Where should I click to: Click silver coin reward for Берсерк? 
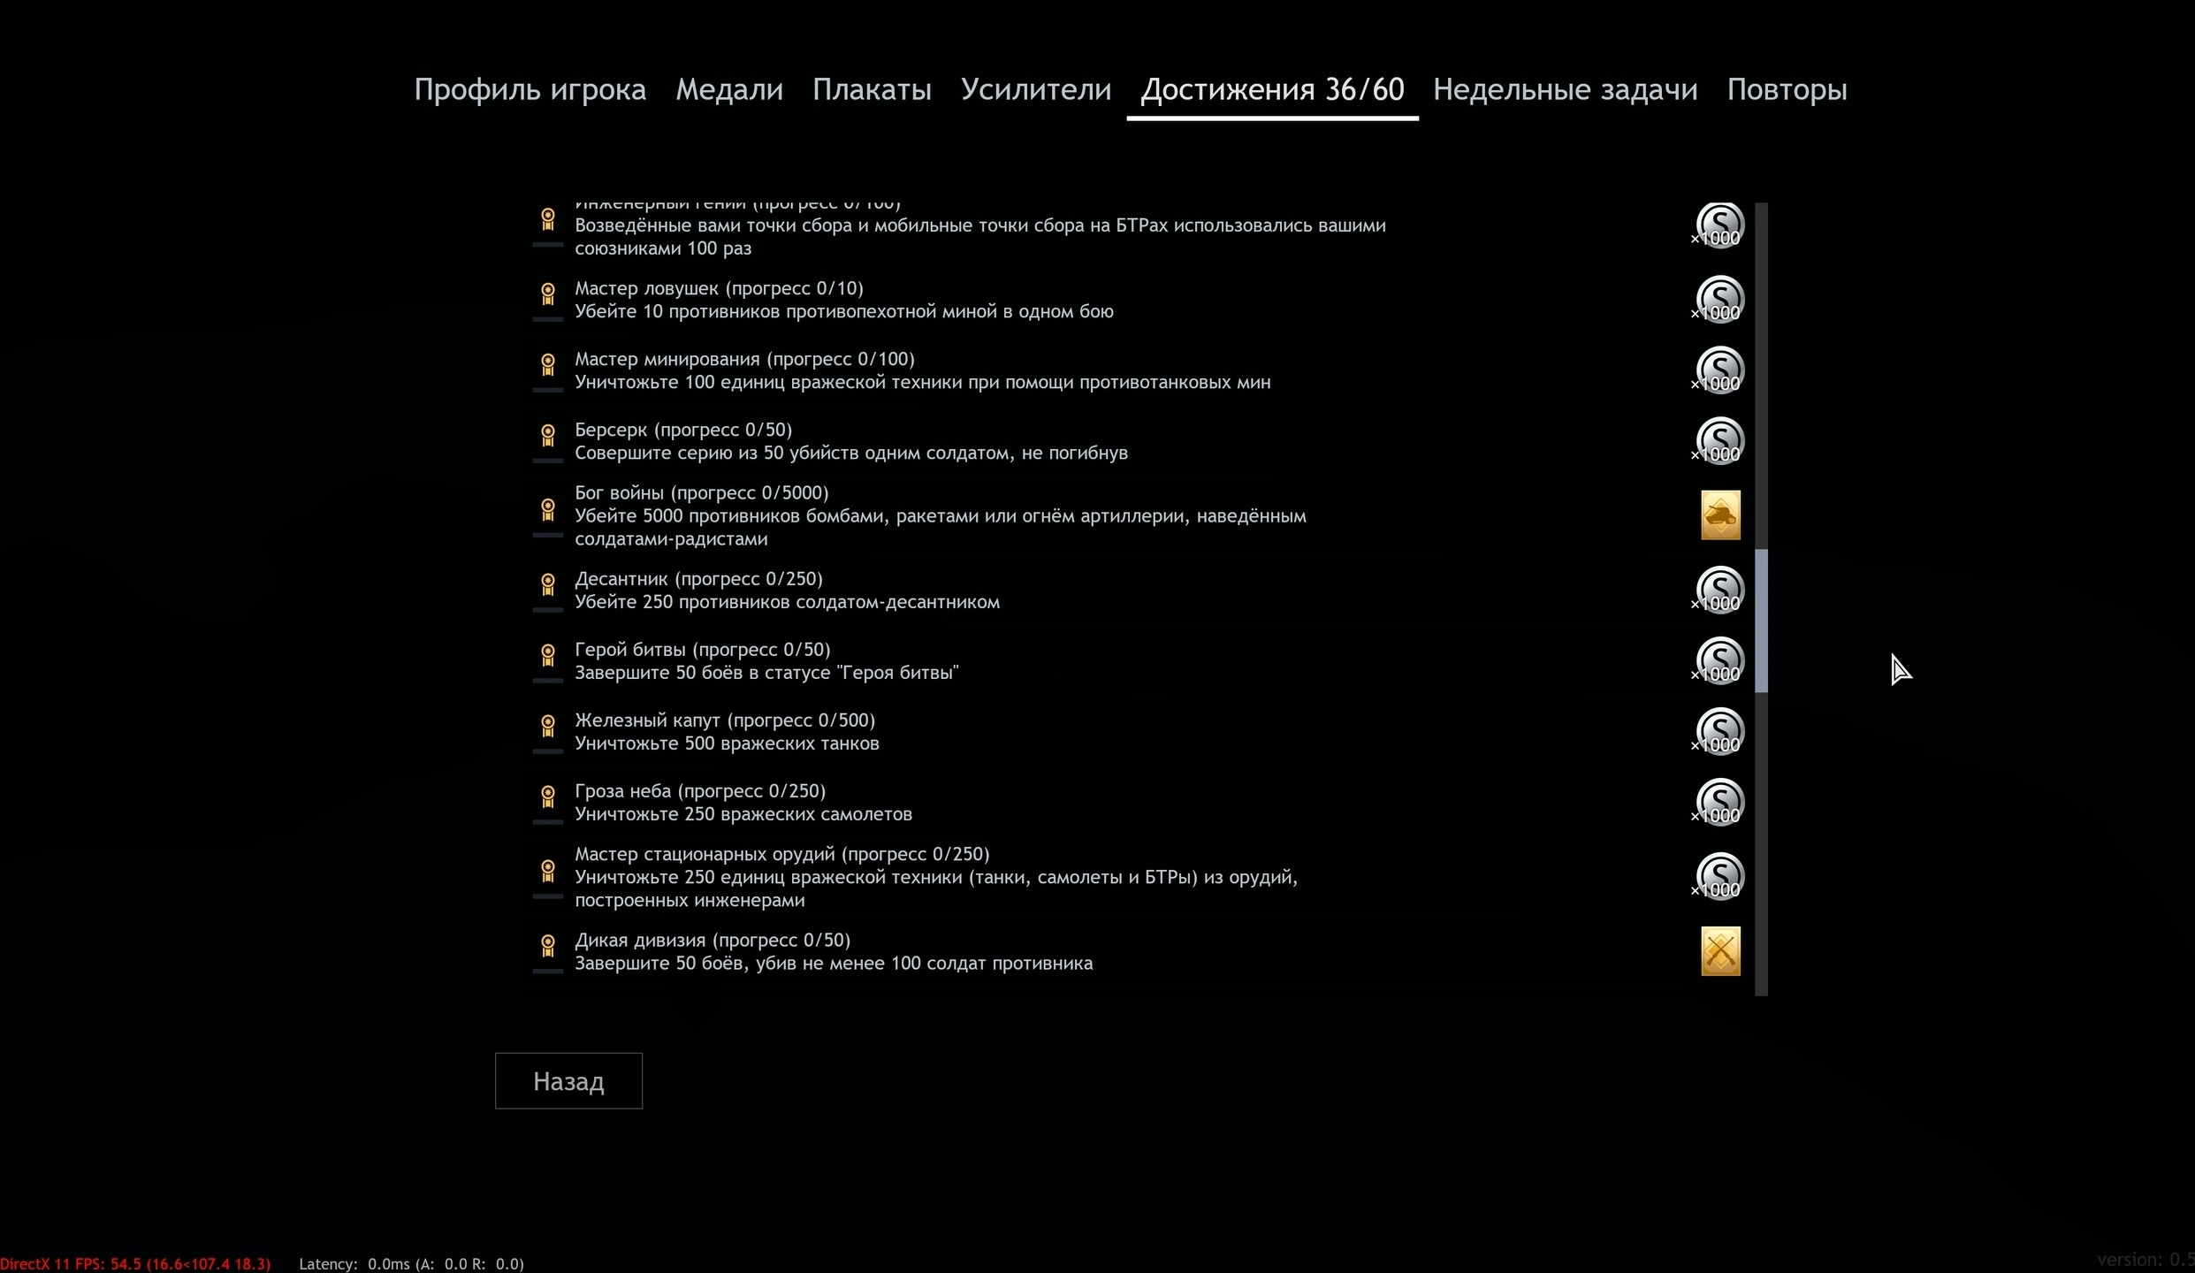tap(1719, 441)
